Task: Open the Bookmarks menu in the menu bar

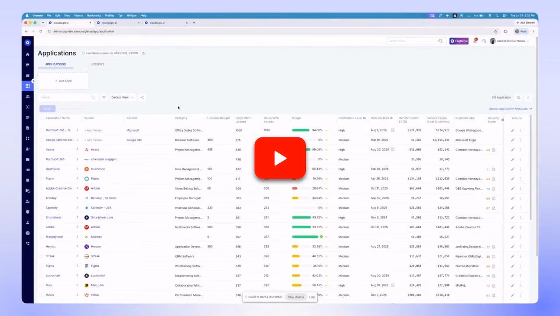Action: tap(94, 15)
